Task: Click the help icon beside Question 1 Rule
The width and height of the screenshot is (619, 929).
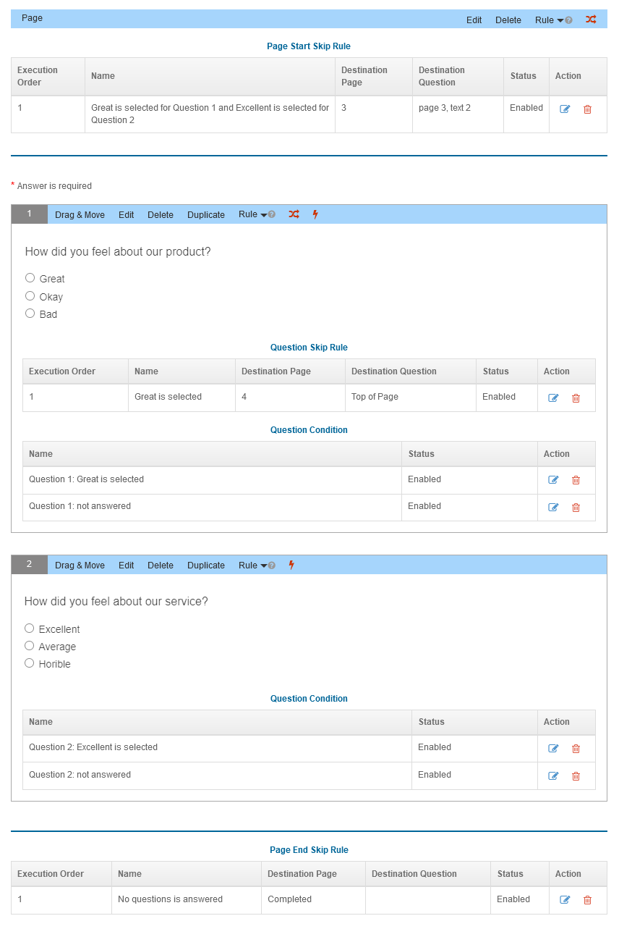Action: [x=272, y=215]
